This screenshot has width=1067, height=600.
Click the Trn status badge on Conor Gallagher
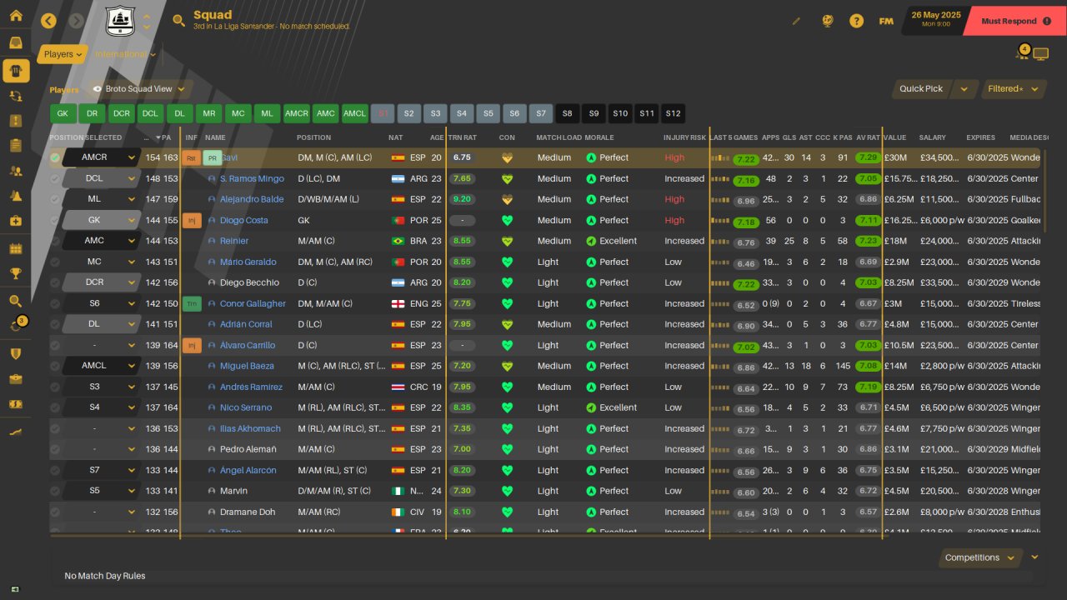(192, 303)
